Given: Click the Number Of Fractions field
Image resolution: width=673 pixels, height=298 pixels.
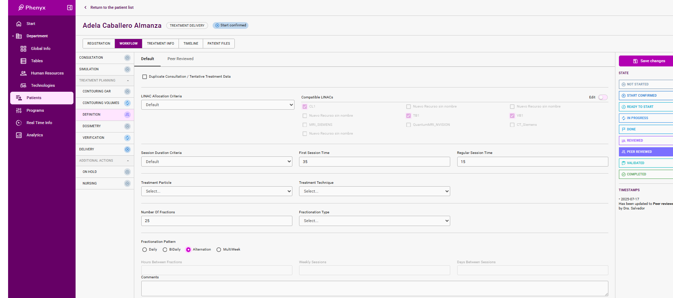Looking at the screenshot, I should tap(216, 221).
